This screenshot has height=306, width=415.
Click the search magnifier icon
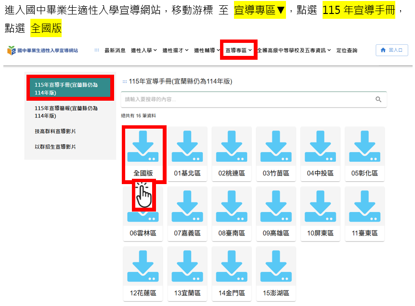click(378, 99)
